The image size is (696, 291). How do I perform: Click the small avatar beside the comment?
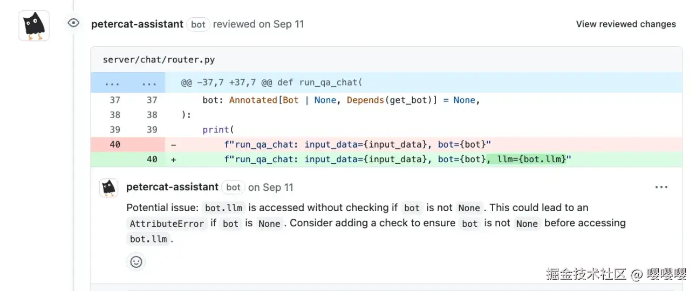108,188
